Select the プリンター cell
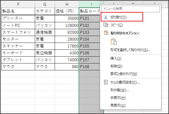The image size is (169, 114). pyautogui.click(x=18, y=19)
